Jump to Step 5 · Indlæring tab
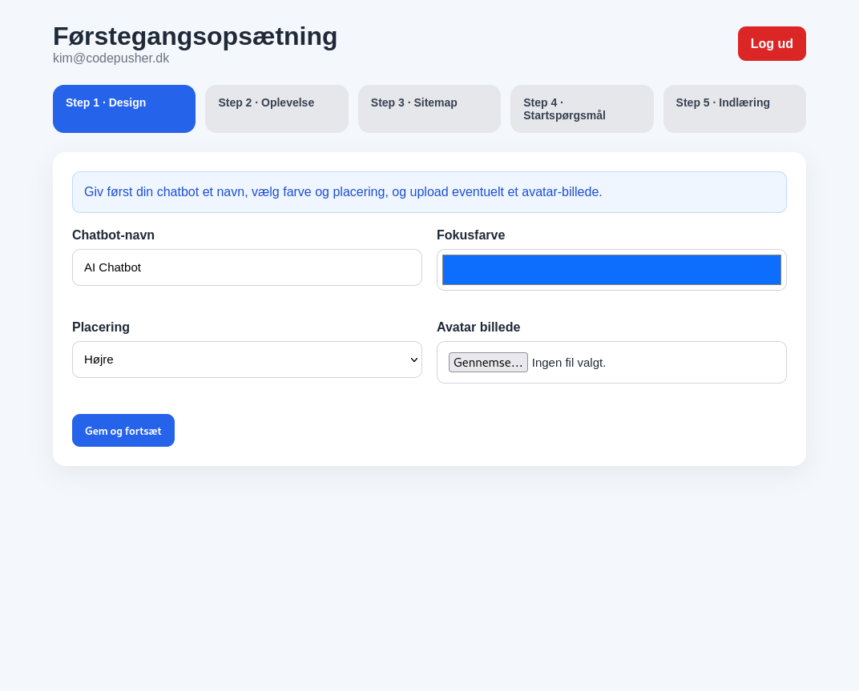Image resolution: width=859 pixels, height=691 pixels. tap(734, 108)
